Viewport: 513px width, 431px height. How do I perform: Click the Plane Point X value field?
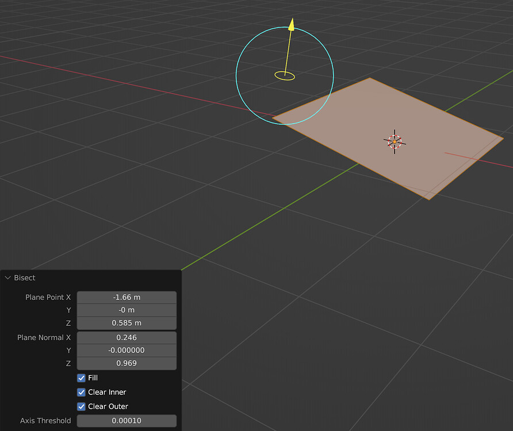click(127, 297)
